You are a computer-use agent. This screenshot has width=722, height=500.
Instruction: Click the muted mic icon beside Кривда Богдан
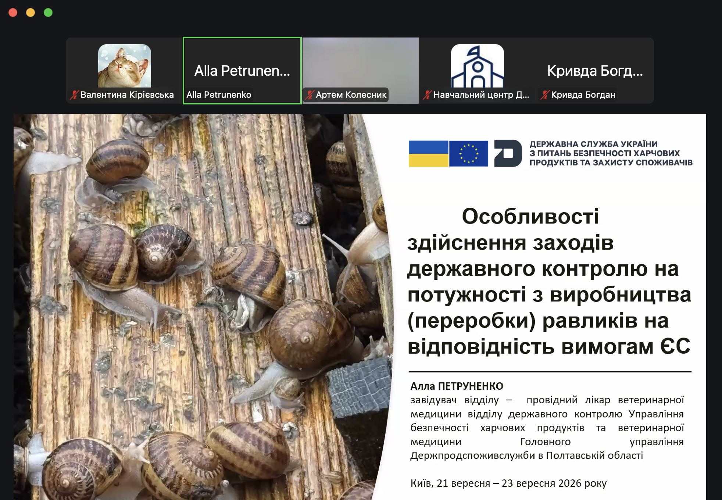coord(545,95)
